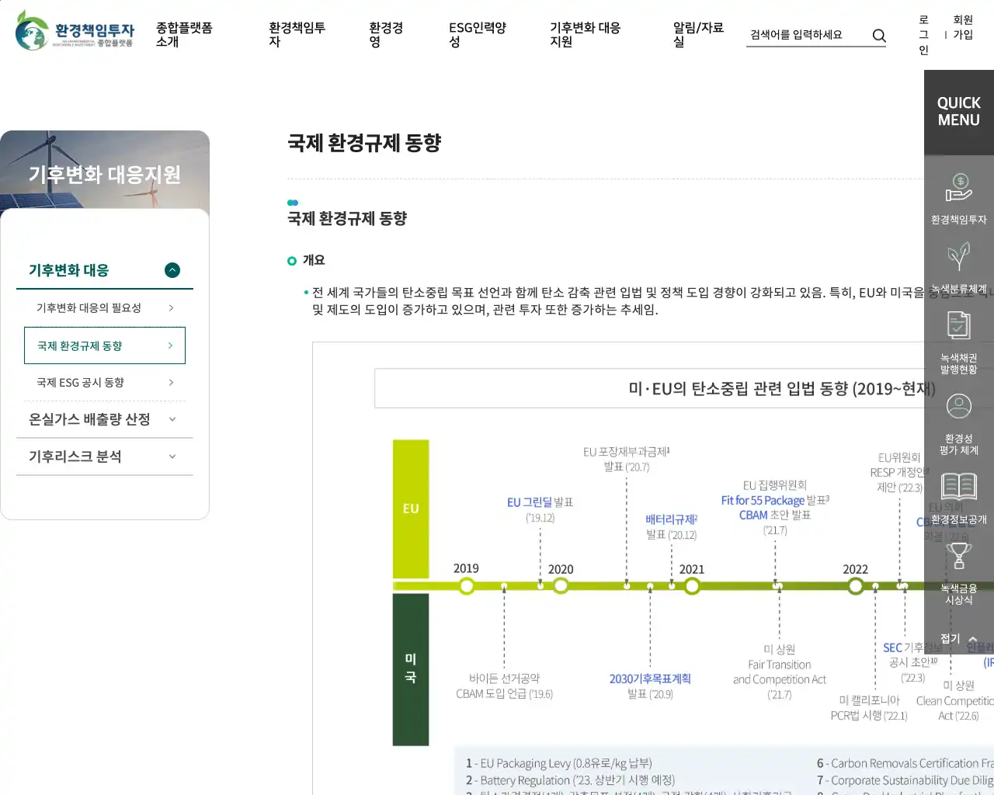Screen dimensions: 994x795
Task: Click the search magnifier icon
Action: pos(878,35)
